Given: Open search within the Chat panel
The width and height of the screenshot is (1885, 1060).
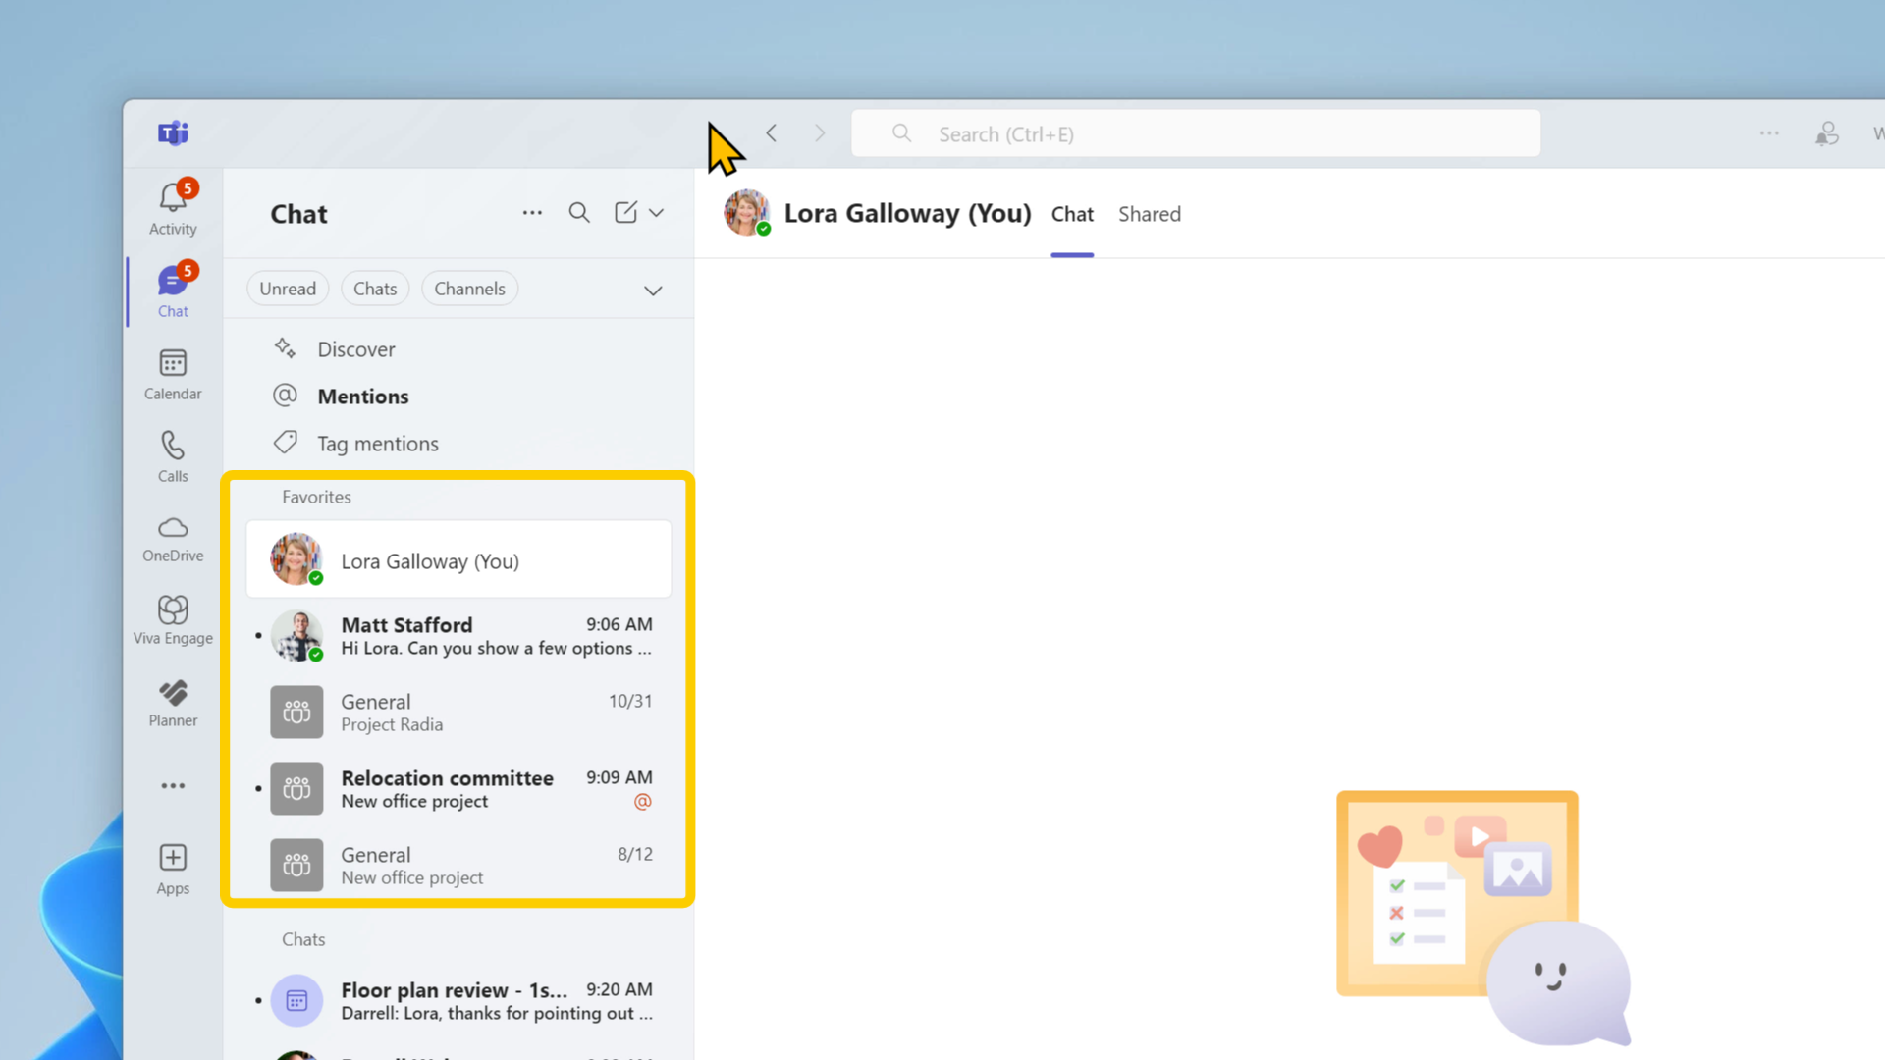Looking at the screenshot, I should [x=579, y=212].
